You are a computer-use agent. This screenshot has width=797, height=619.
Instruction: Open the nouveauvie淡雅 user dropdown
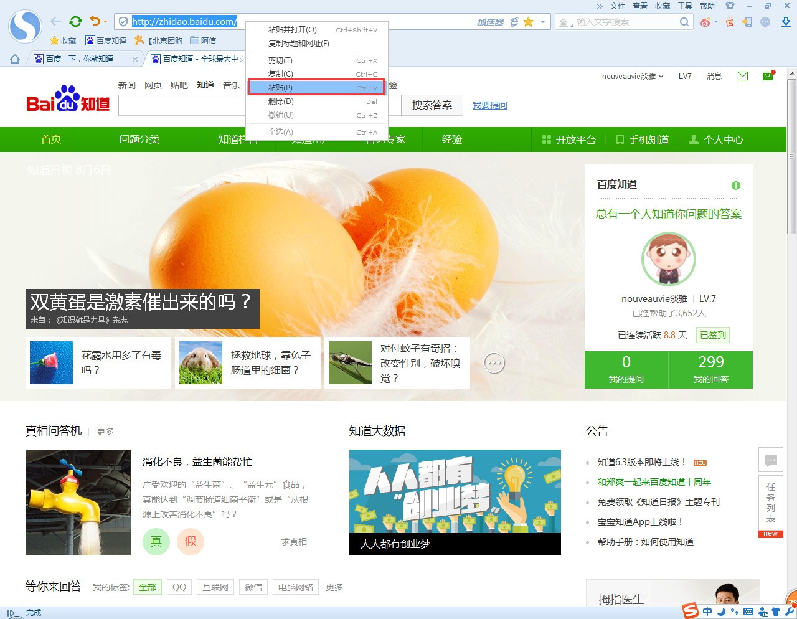click(x=633, y=76)
